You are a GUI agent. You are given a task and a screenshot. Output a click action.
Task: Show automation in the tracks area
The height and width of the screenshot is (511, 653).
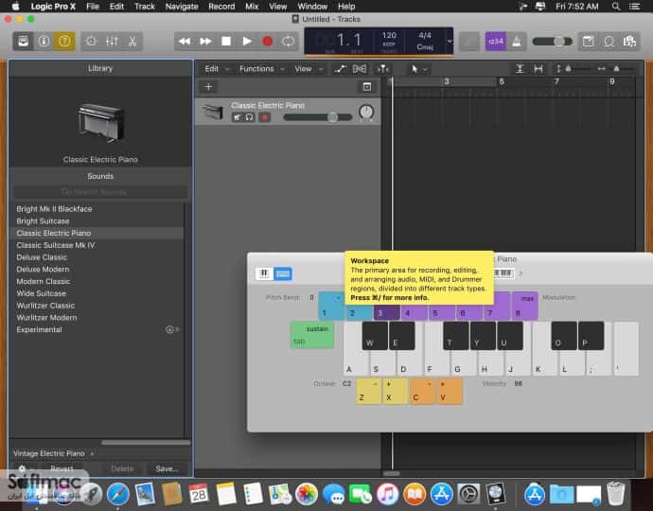(341, 69)
